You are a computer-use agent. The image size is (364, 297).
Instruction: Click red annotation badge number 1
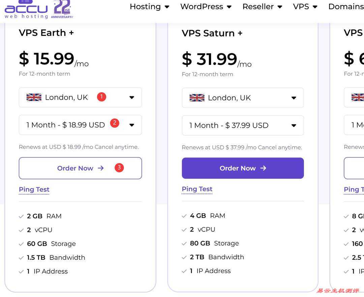pos(101,97)
